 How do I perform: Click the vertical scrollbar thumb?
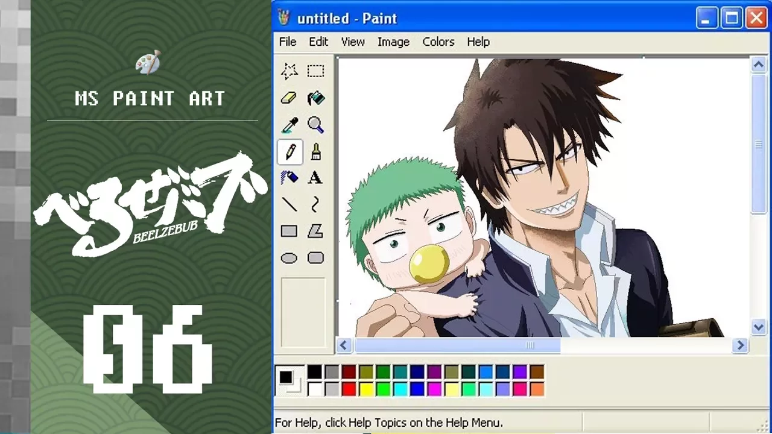[759, 143]
